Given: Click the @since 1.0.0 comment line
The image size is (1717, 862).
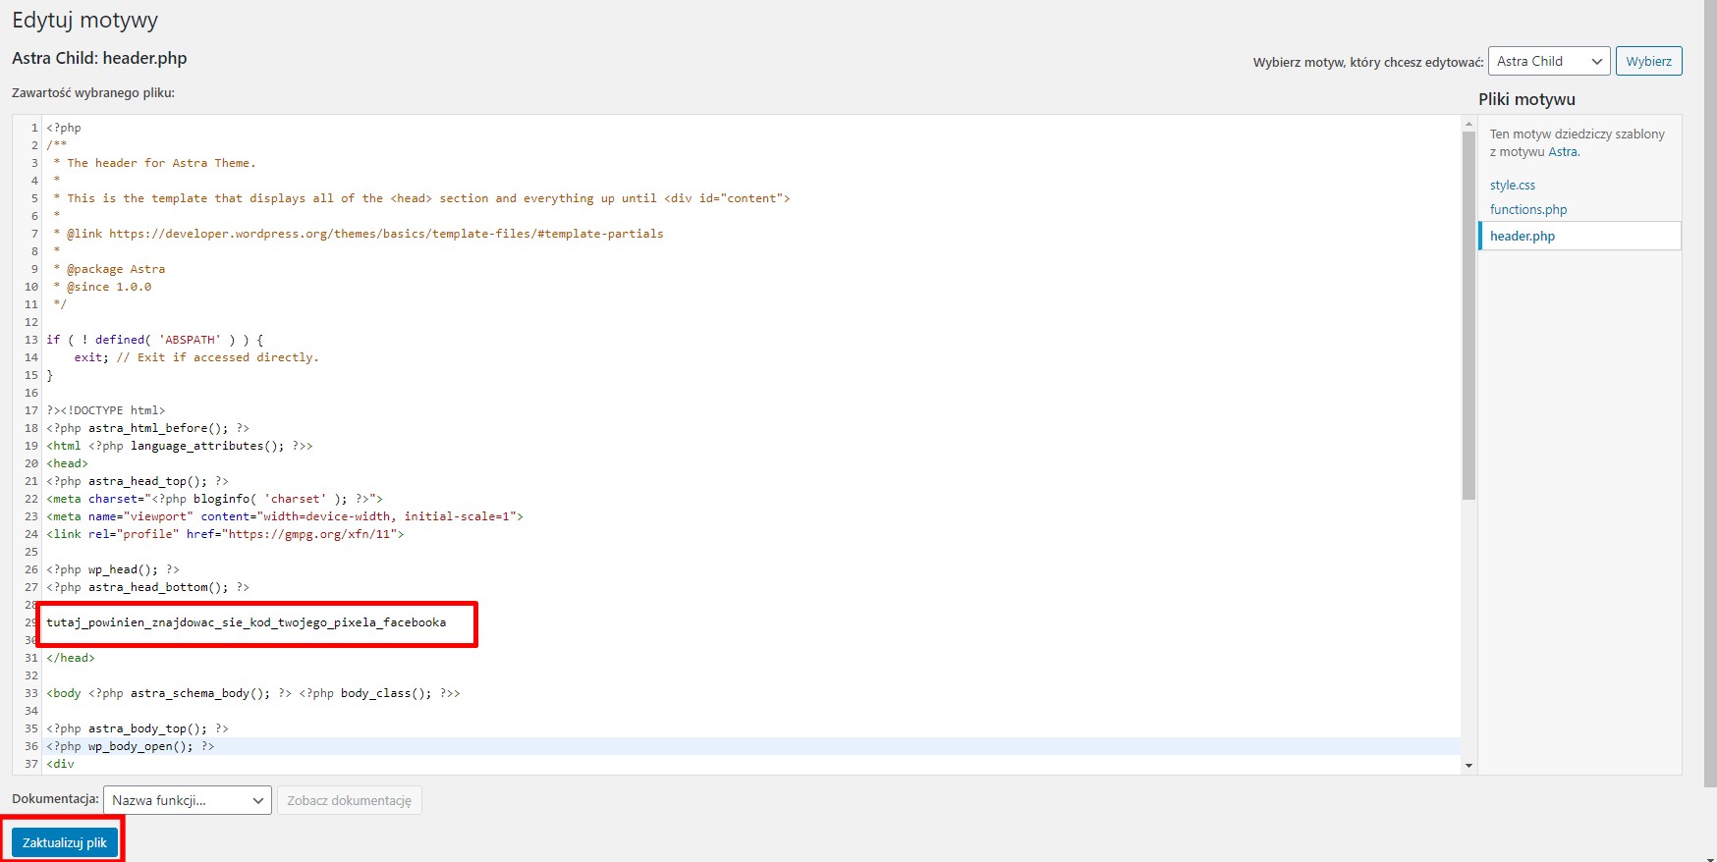Looking at the screenshot, I should tap(102, 287).
